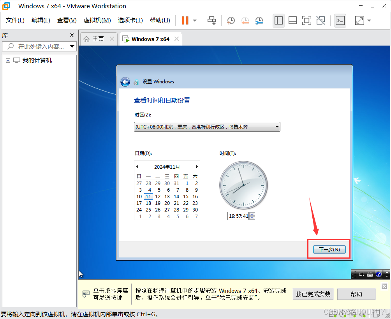391x319 pixels.
Task: Open the 帮助(H) menu
Action: (160, 20)
